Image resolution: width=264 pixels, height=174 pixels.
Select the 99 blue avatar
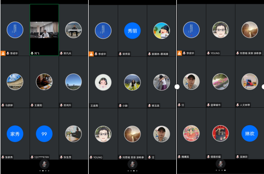click(x=44, y=134)
